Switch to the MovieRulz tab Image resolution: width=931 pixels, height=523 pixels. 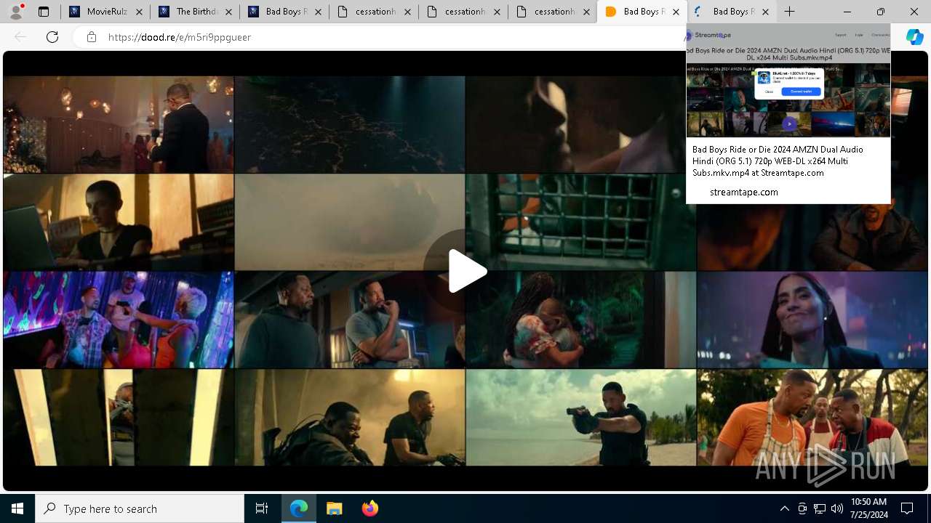[x=105, y=12]
